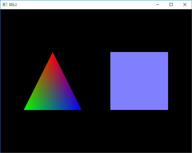Click the SDL2 title text
Screen dimensions: 192x153
coord(13,5)
